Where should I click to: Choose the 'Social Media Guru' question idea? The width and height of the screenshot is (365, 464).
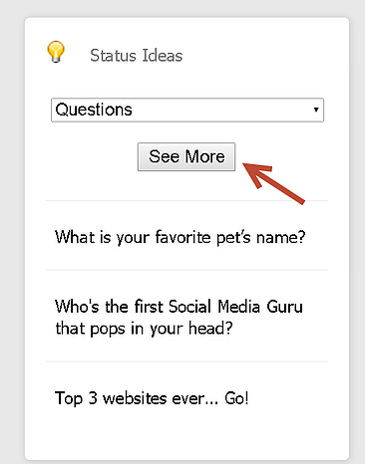[179, 318]
